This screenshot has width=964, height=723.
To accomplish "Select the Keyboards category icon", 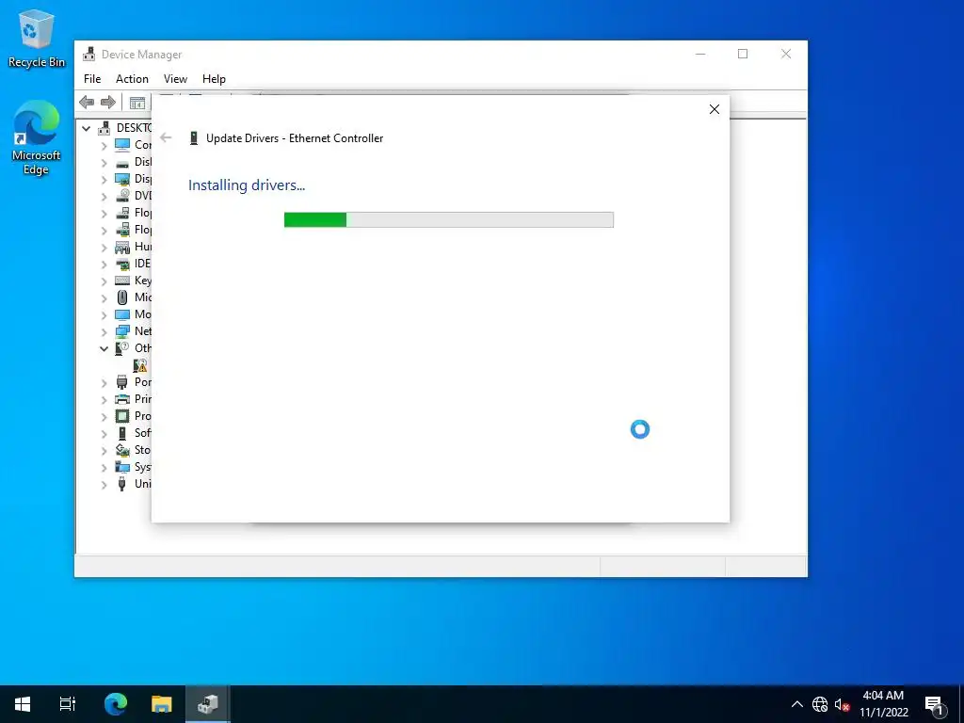I will coord(122,281).
